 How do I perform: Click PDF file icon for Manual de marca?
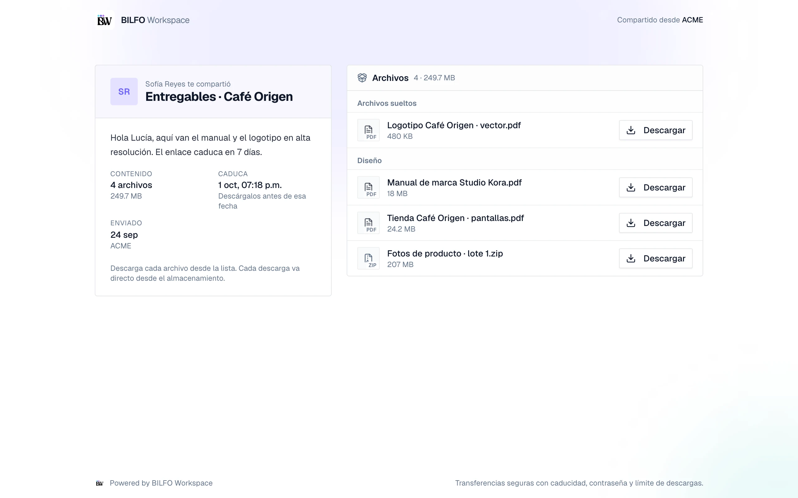pyautogui.click(x=368, y=187)
